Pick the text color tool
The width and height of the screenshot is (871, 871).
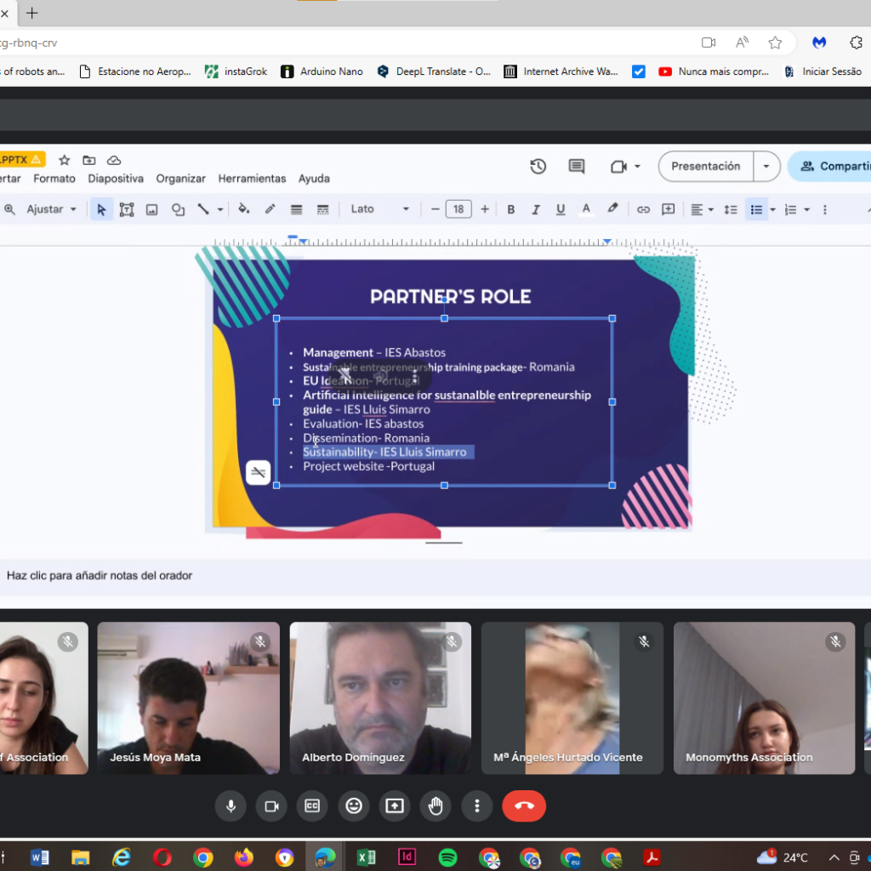click(x=585, y=209)
